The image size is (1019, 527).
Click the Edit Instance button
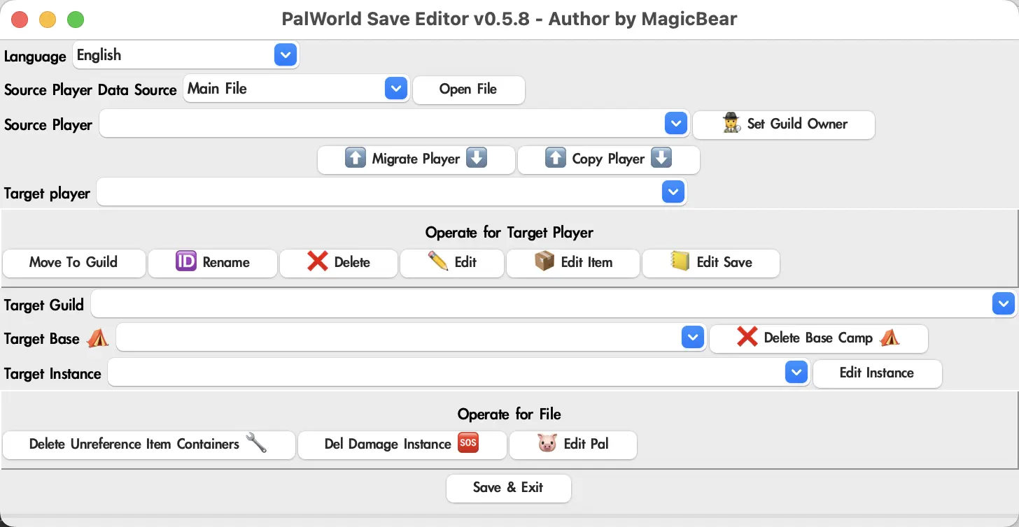pos(878,373)
